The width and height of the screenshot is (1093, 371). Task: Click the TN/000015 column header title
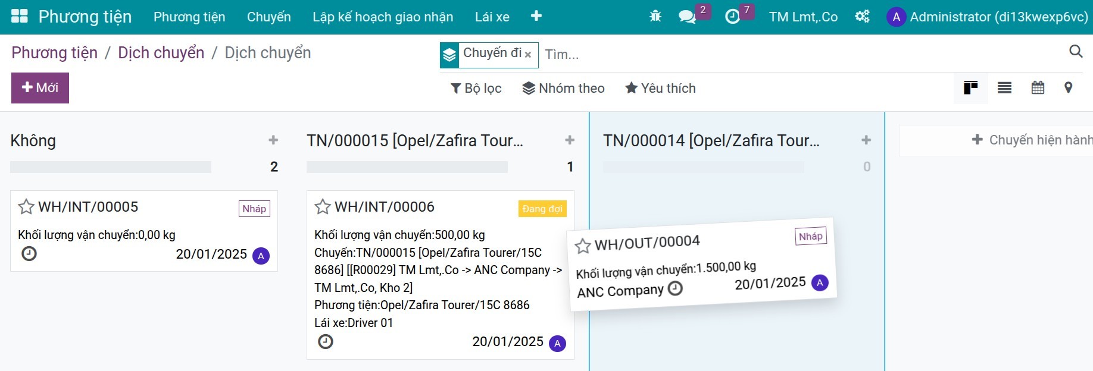[415, 141]
